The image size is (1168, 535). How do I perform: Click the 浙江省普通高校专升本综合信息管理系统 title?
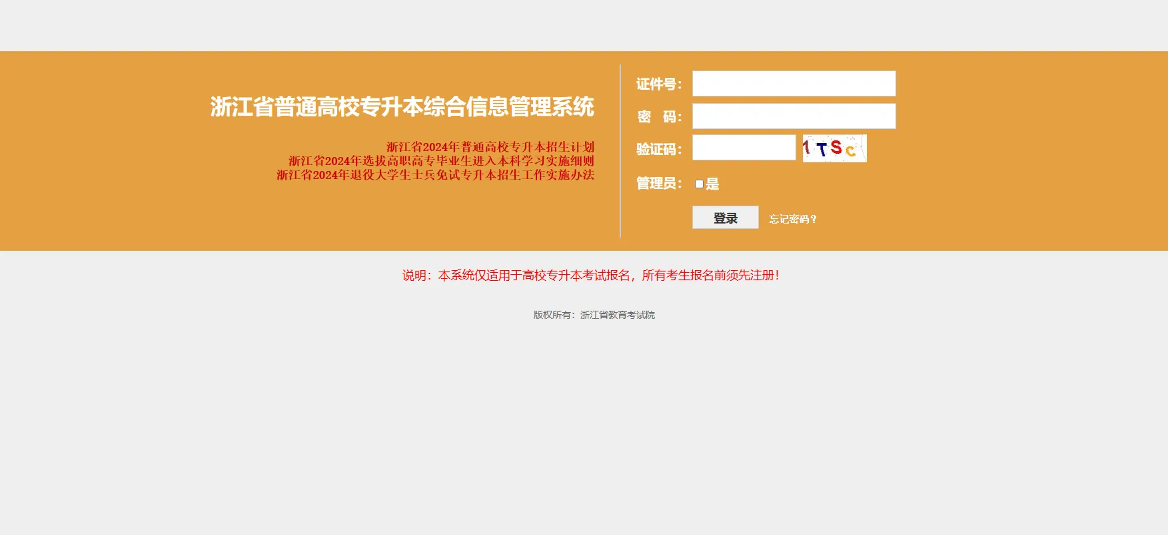402,107
